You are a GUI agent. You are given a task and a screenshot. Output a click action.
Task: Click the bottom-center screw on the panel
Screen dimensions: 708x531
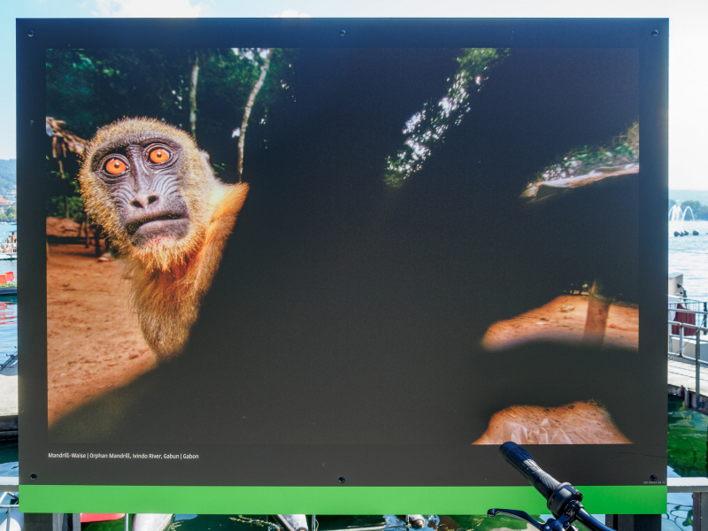pyautogui.click(x=342, y=480)
